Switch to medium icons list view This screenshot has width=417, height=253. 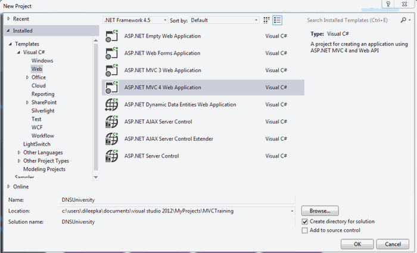pyautogui.click(x=277, y=20)
